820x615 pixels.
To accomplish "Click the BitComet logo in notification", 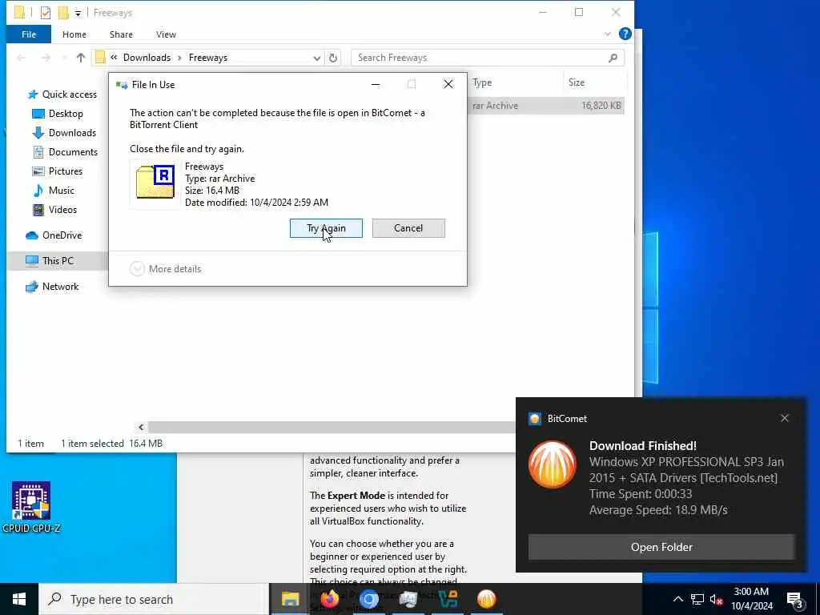I will 553,464.
